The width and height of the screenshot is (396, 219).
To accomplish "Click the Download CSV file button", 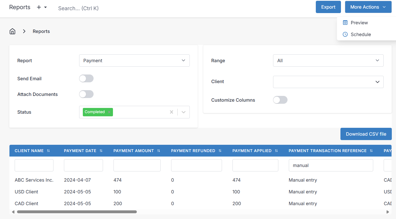I will pyautogui.click(x=366, y=134).
